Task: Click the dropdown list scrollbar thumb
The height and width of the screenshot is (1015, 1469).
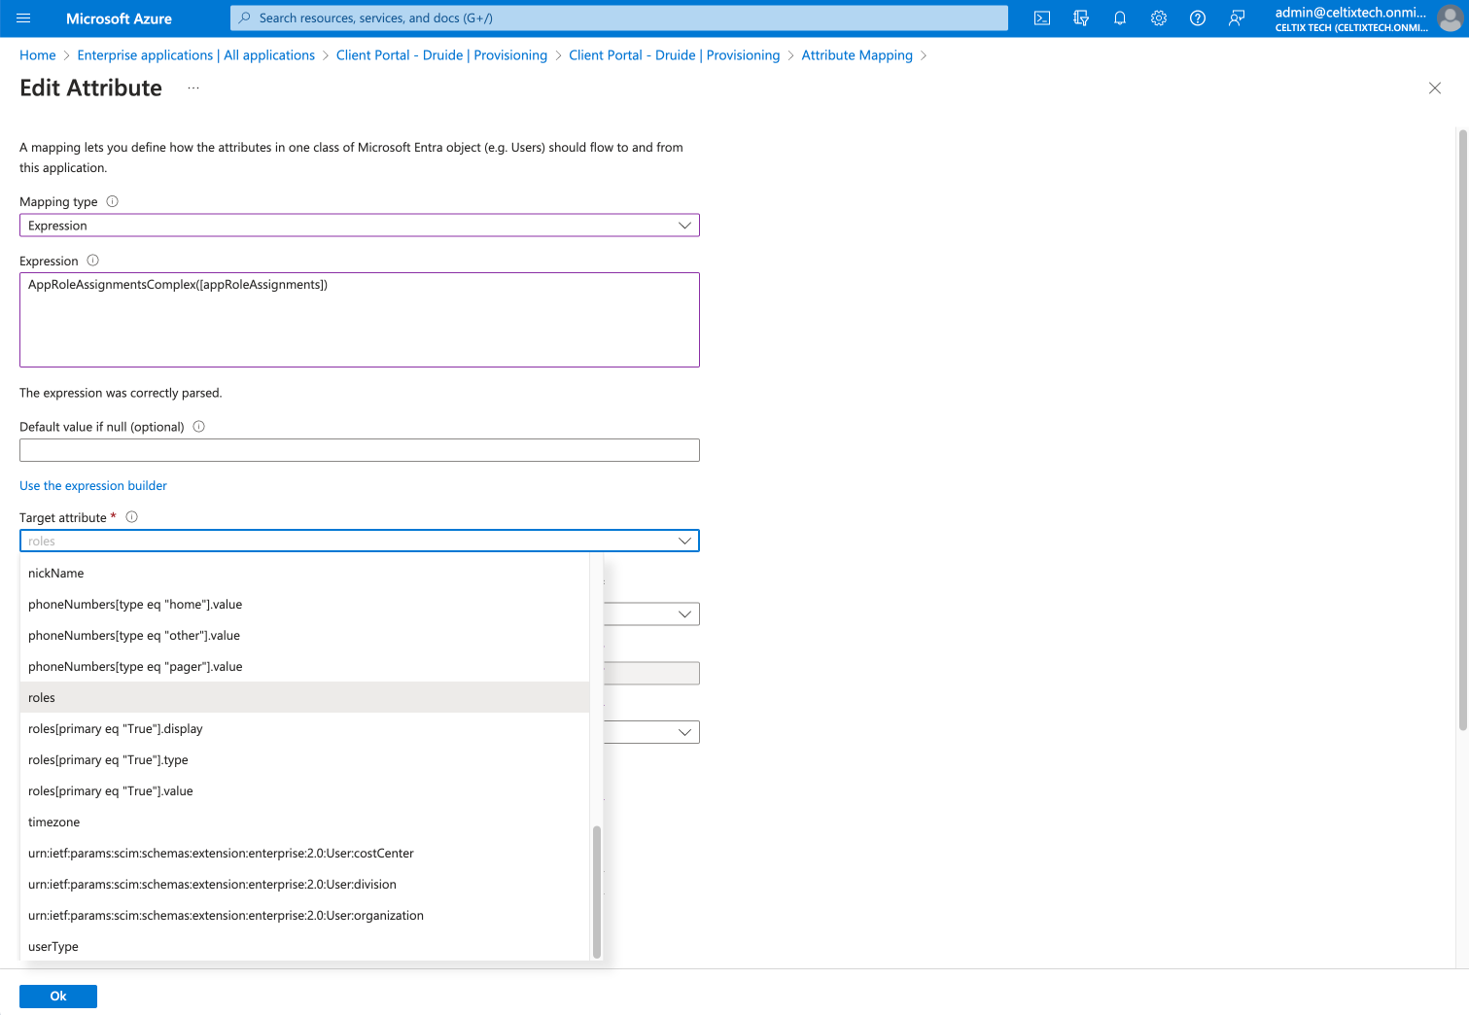Action: click(x=596, y=890)
